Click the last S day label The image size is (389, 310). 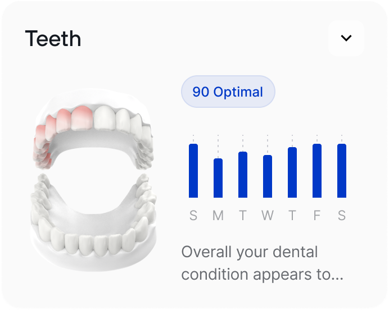pos(342,216)
